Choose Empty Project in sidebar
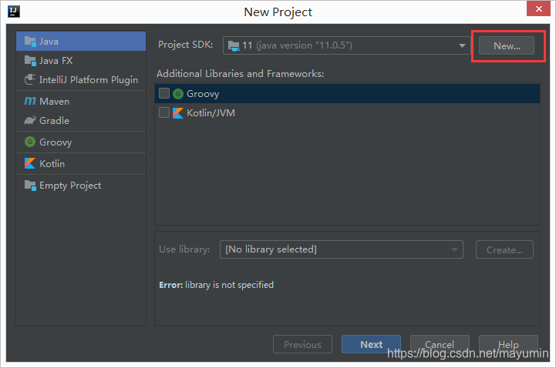Image resolution: width=556 pixels, height=368 pixels. pos(81,185)
